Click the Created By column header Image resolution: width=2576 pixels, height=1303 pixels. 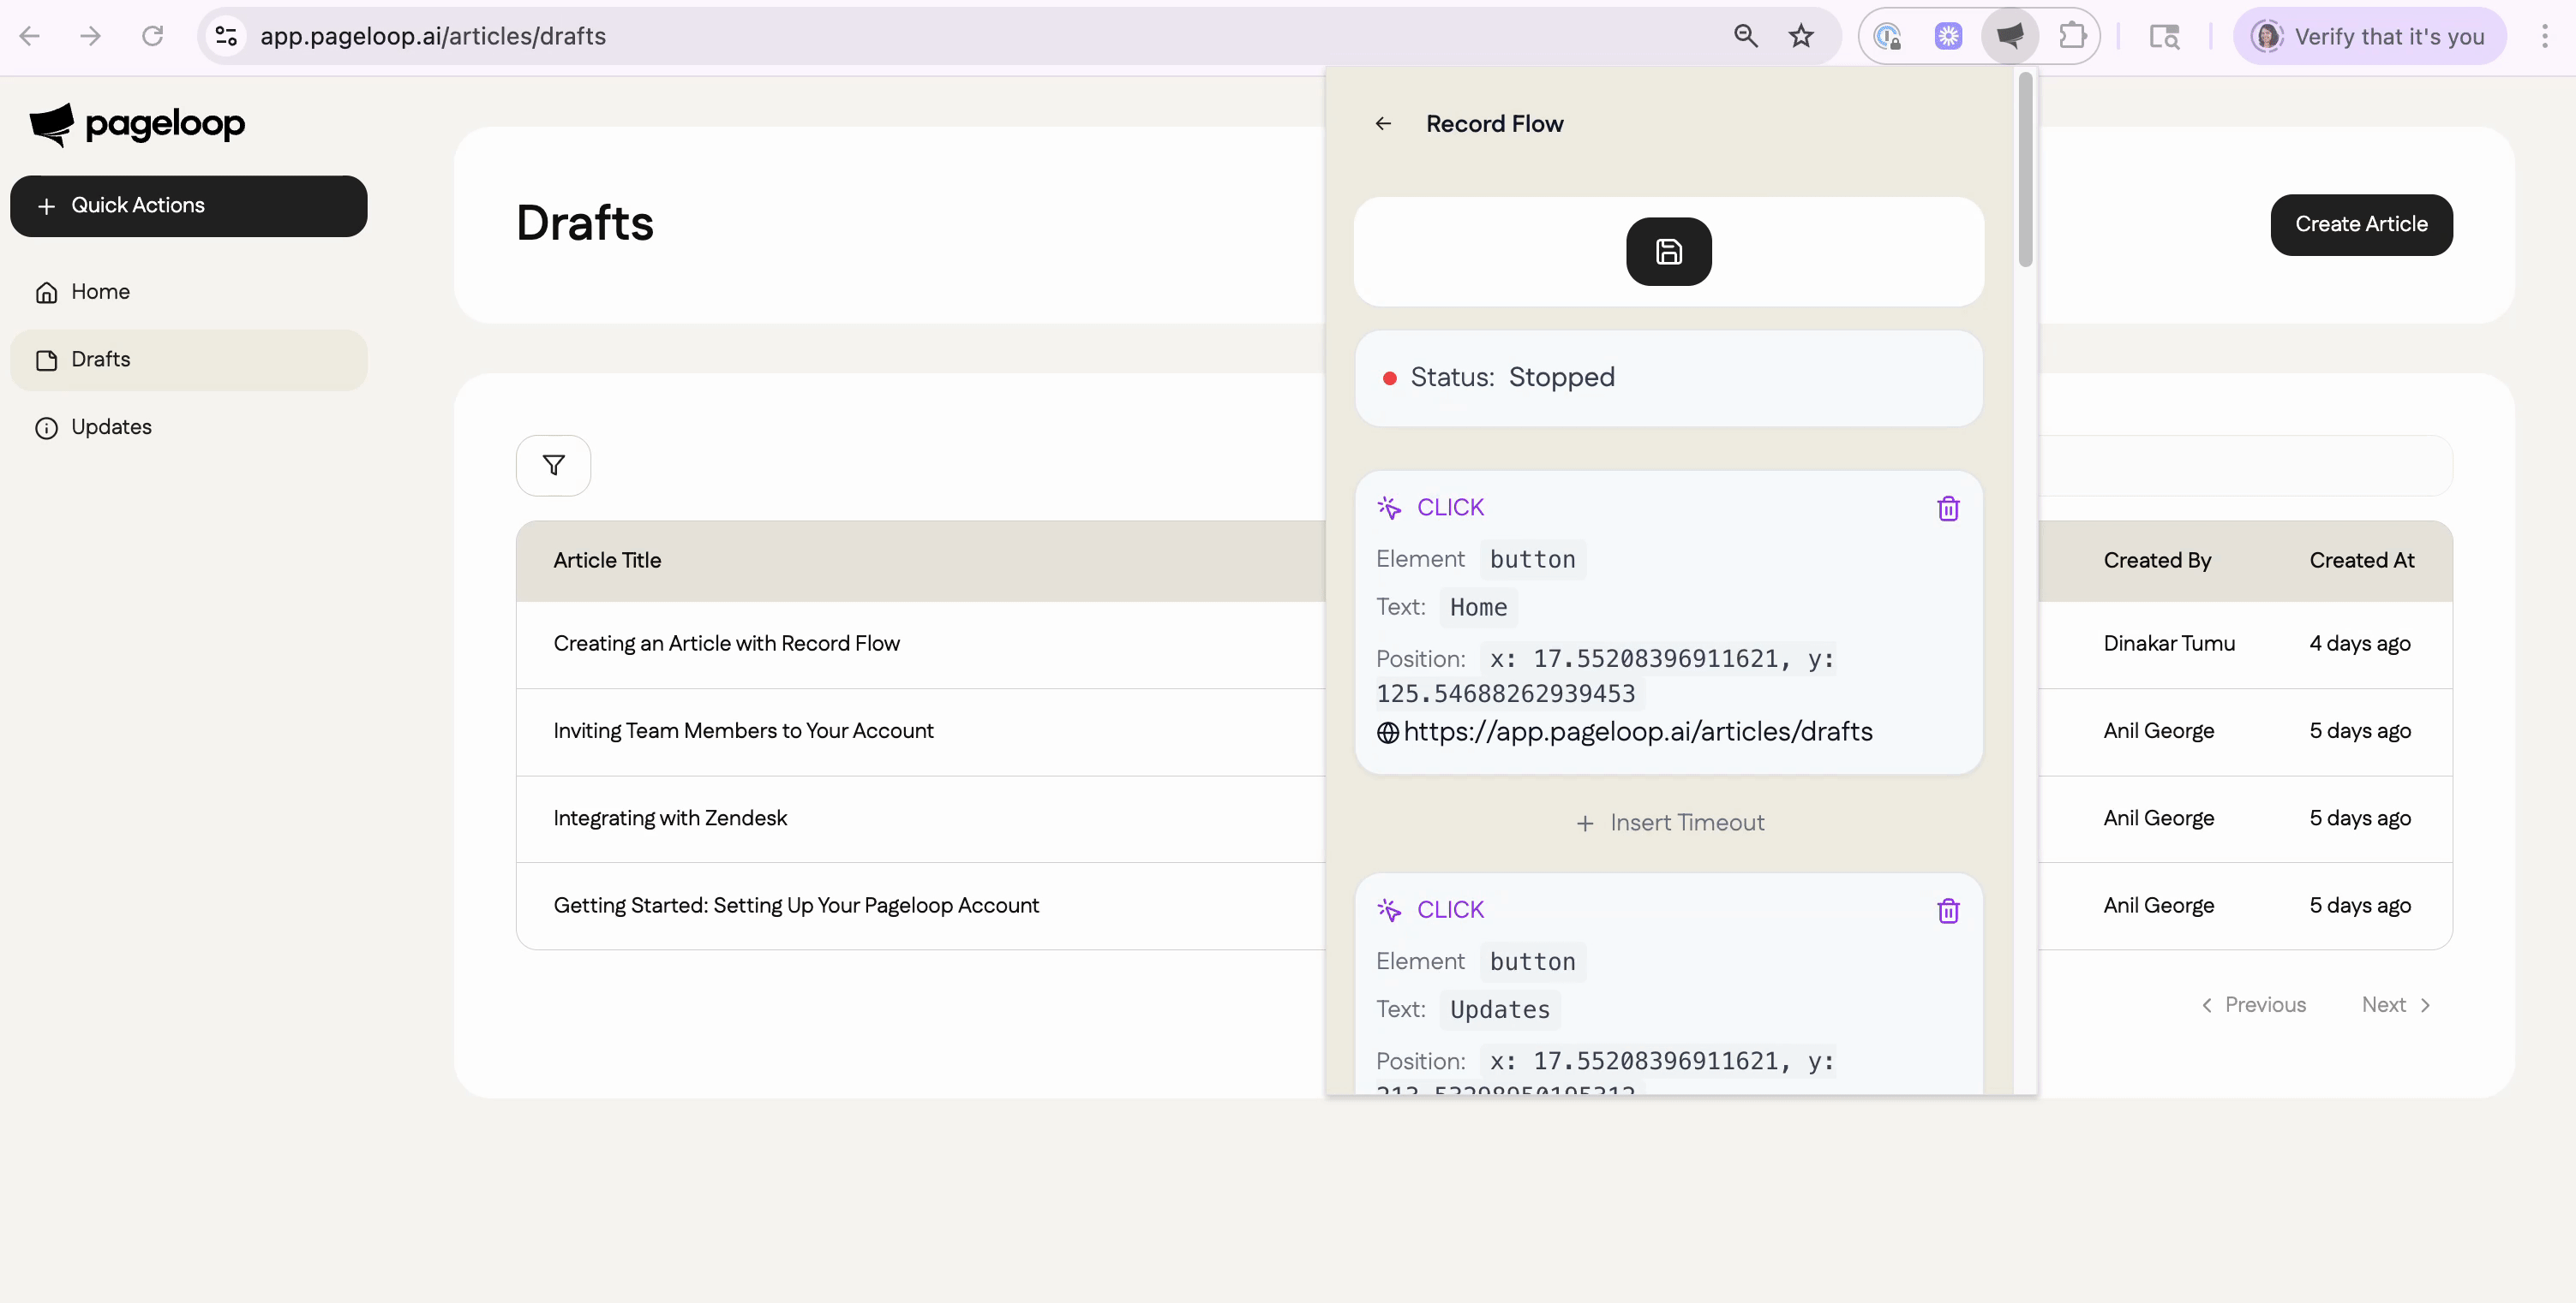(x=2157, y=561)
